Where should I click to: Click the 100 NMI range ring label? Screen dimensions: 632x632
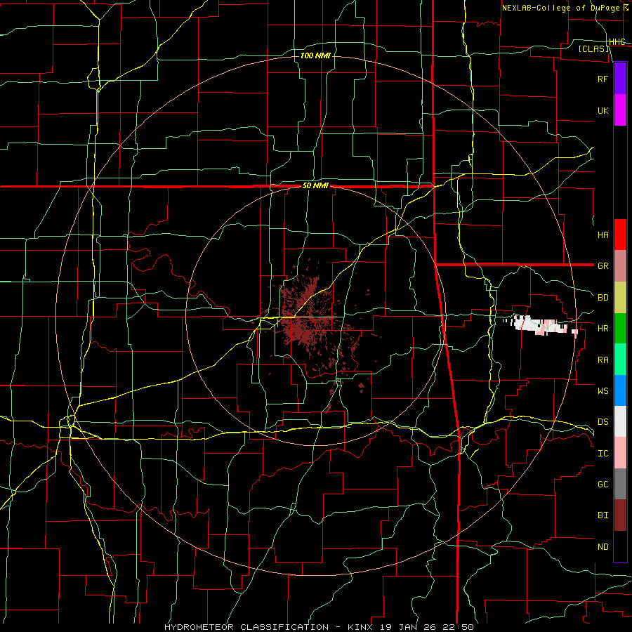point(315,55)
